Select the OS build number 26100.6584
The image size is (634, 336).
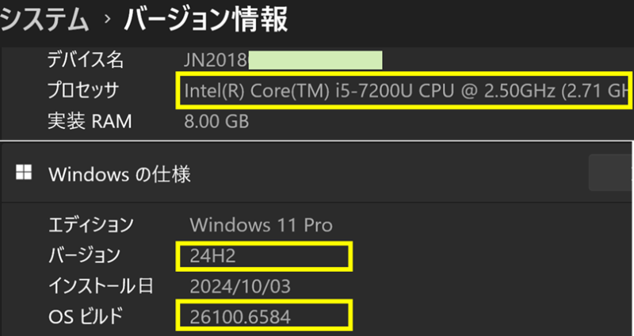pos(241,316)
